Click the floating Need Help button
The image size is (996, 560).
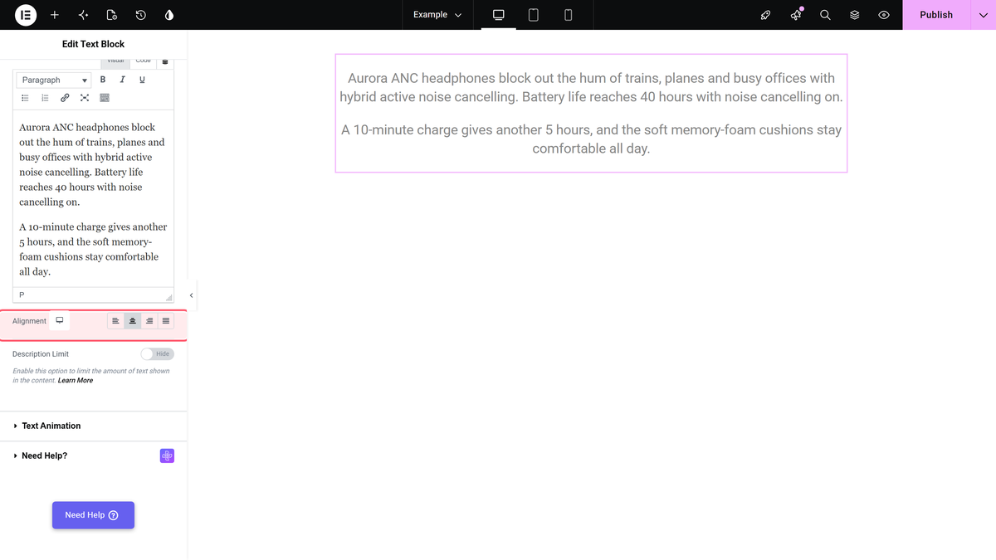(93, 515)
